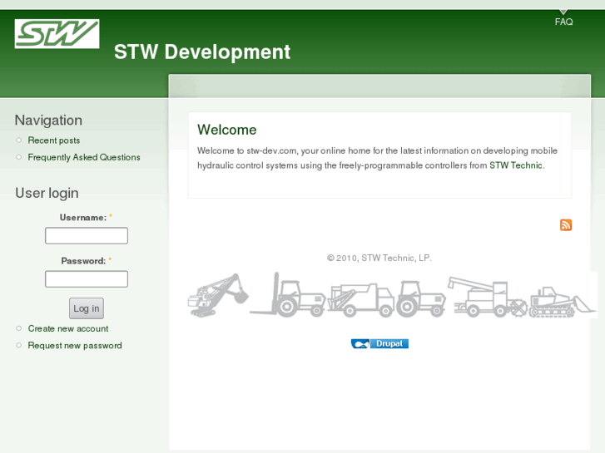Click the Navigation block heading
This screenshot has height=453, width=605.
[48, 121]
